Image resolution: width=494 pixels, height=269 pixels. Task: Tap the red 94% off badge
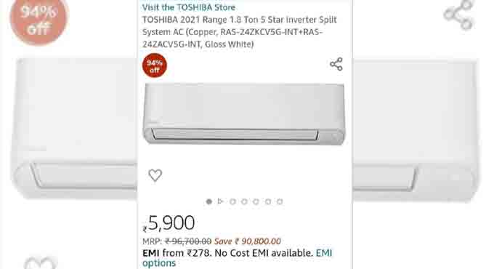(154, 65)
